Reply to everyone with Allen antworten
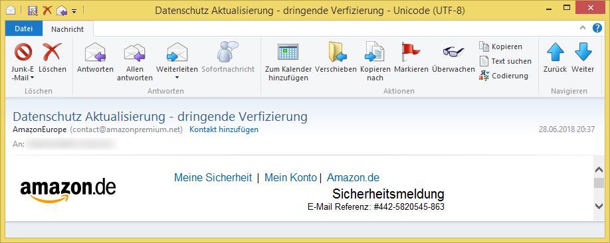This screenshot has width=610, height=243. [x=135, y=62]
